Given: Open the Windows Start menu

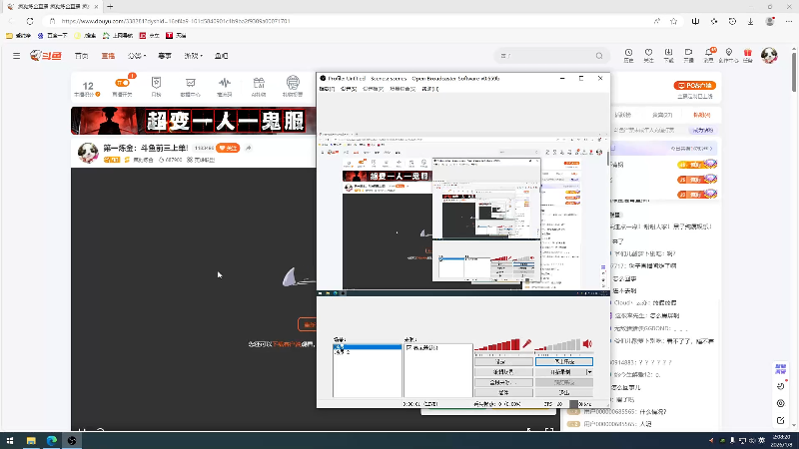Looking at the screenshot, I should click(x=10, y=440).
